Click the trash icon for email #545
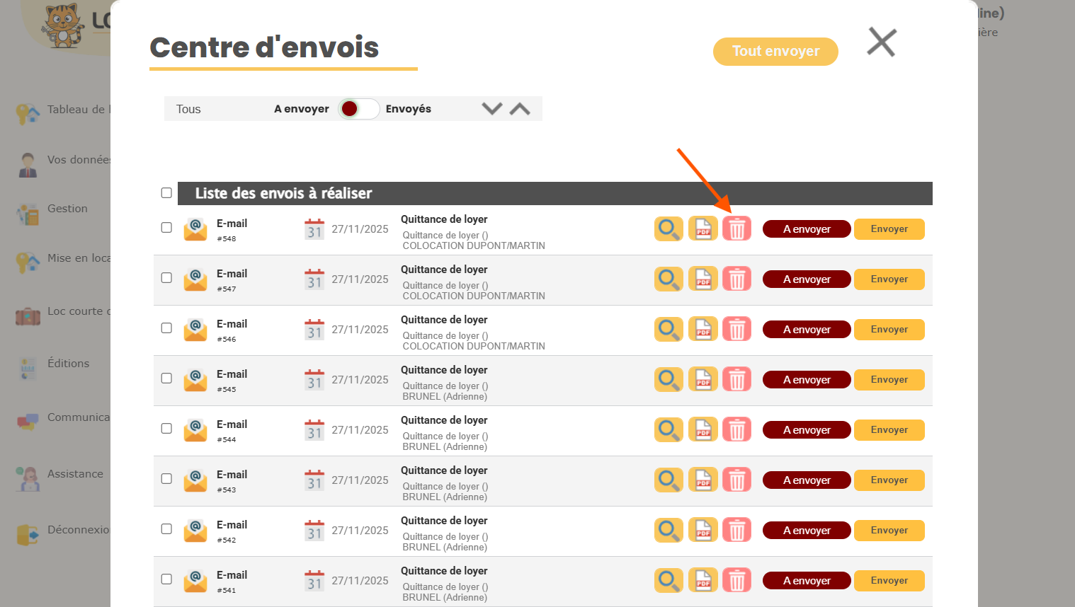Image resolution: width=1075 pixels, height=607 pixels. click(736, 380)
